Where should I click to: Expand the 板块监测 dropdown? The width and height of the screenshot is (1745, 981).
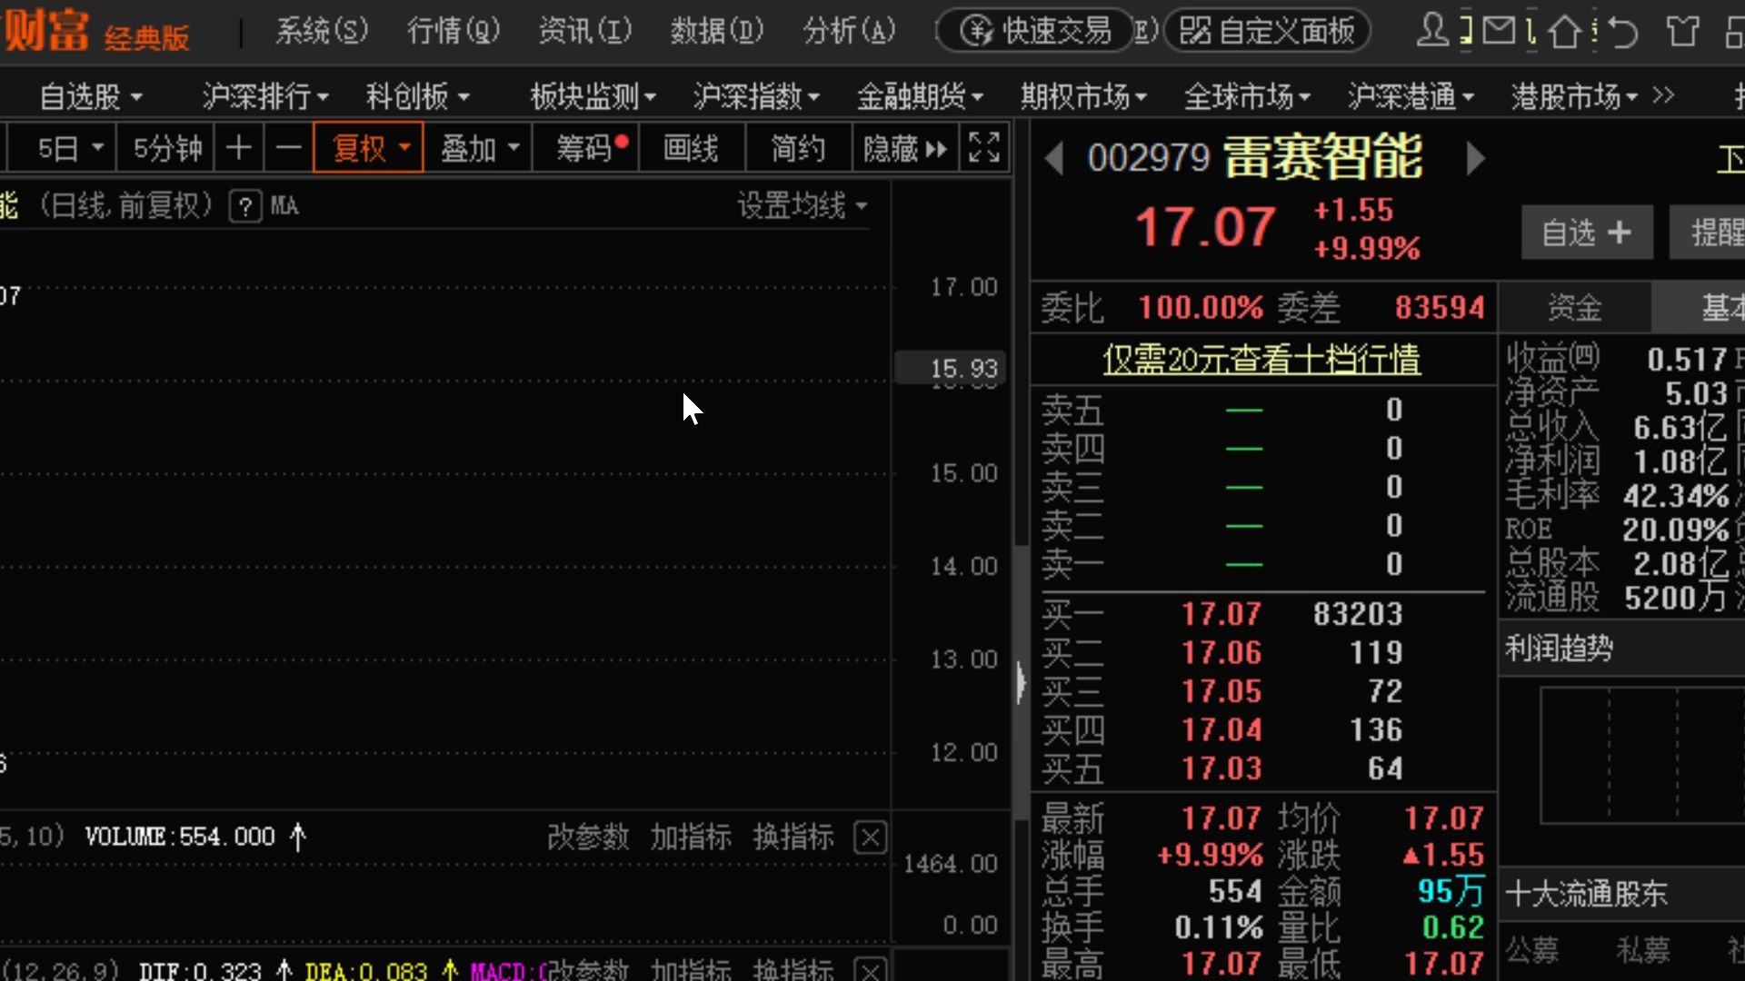tap(593, 95)
